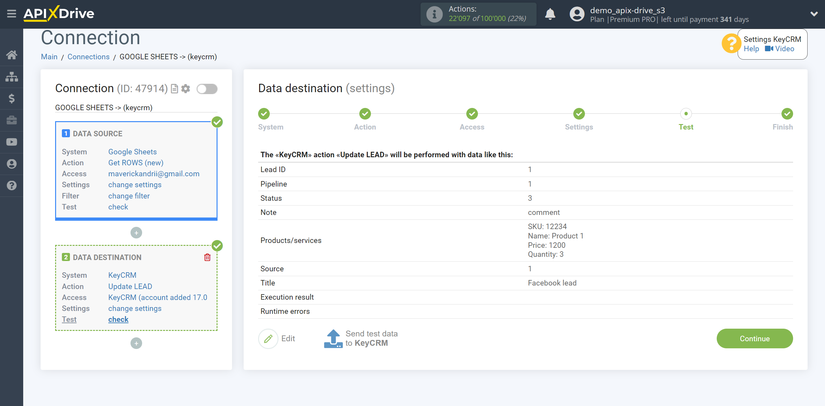825x406 pixels.
Task: Select the 'comment' note value
Action: tap(544, 213)
